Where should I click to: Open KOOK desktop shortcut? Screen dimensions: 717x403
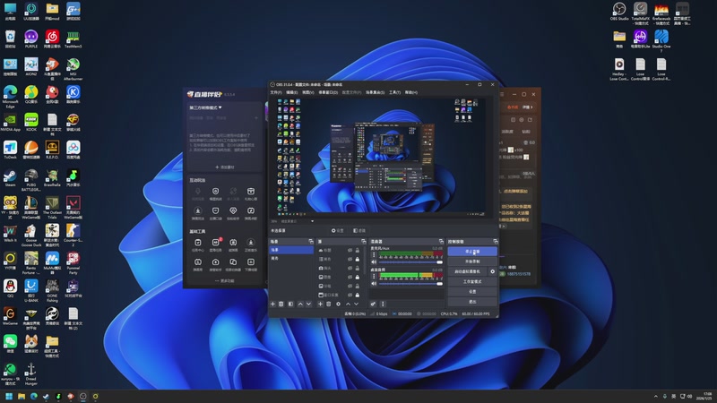[x=31, y=123]
